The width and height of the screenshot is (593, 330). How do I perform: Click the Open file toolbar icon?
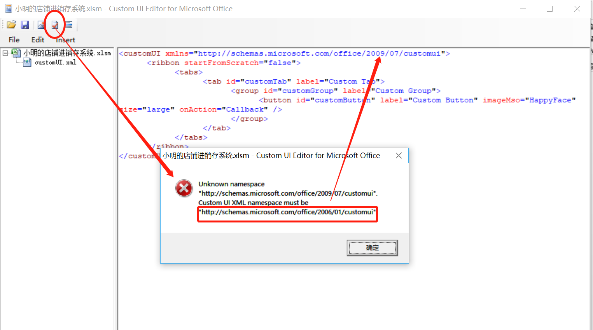tap(11, 25)
